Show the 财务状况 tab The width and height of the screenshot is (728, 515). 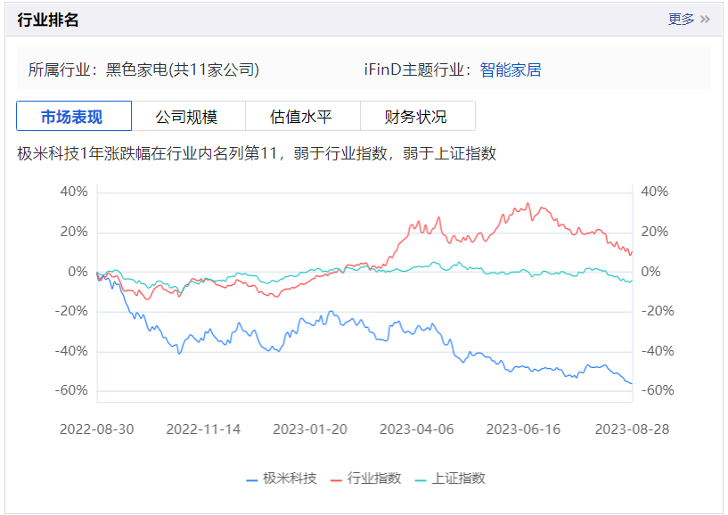click(x=416, y=117)
